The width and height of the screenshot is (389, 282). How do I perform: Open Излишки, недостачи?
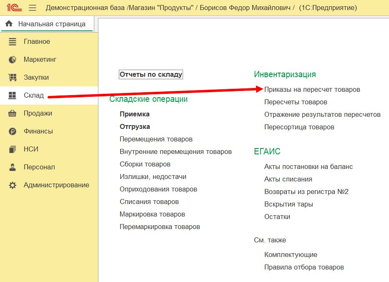click(153, 177)
